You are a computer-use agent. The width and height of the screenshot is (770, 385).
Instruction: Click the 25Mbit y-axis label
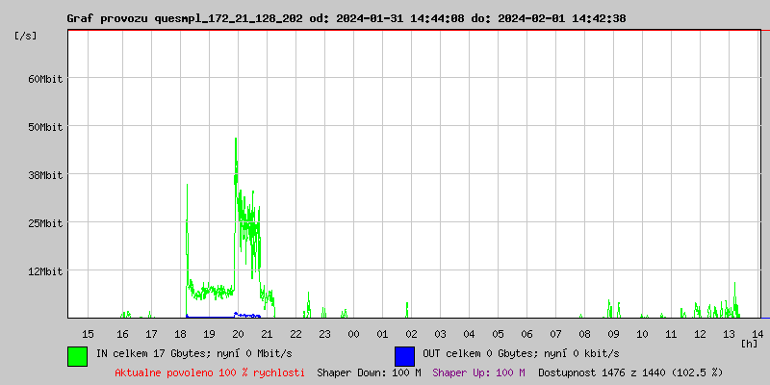[44, 223]
